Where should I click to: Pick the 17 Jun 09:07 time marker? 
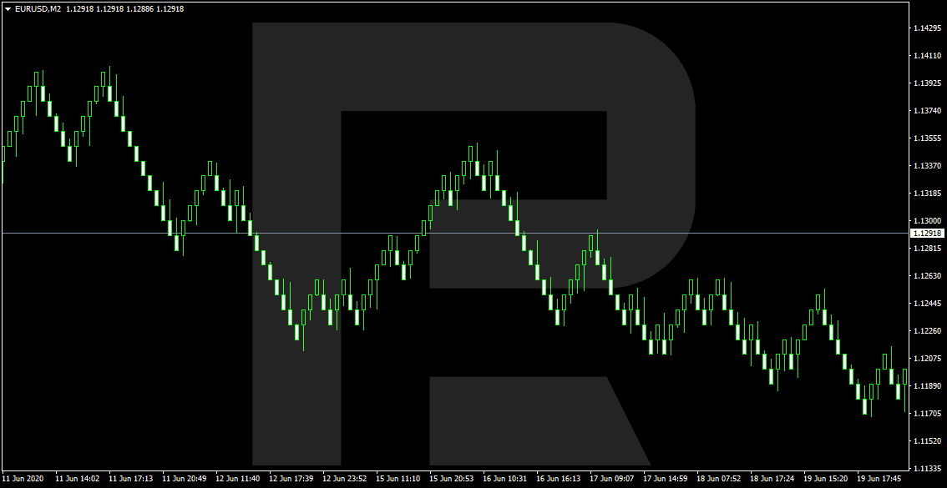tap(611, 479)
